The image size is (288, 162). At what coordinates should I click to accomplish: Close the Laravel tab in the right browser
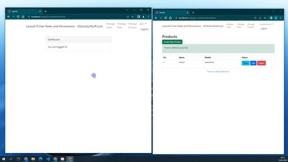[187, 13]
